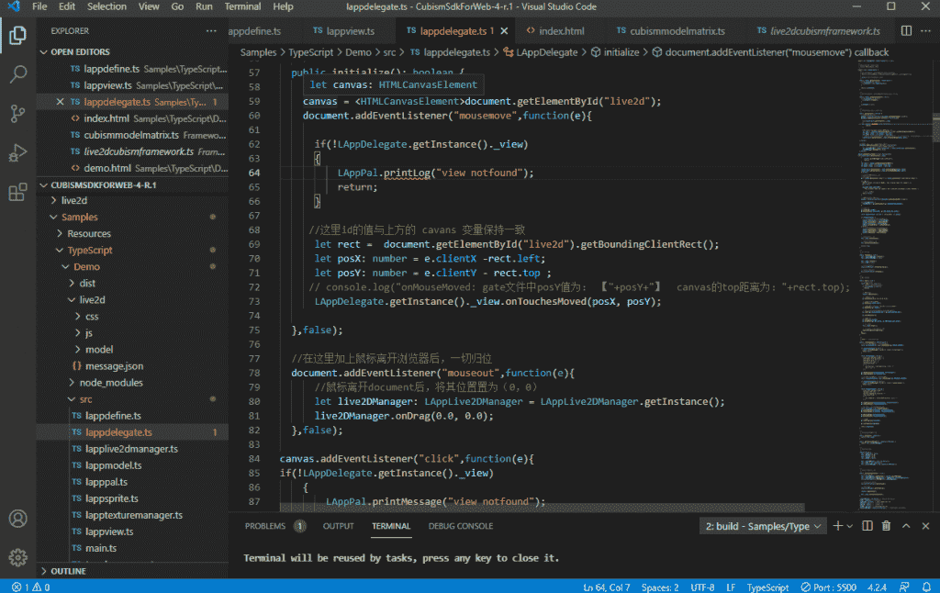The height and width of the screenshot is (593, 940).
Task: Open the Search view in activity bar
Action: click(18, 74)
